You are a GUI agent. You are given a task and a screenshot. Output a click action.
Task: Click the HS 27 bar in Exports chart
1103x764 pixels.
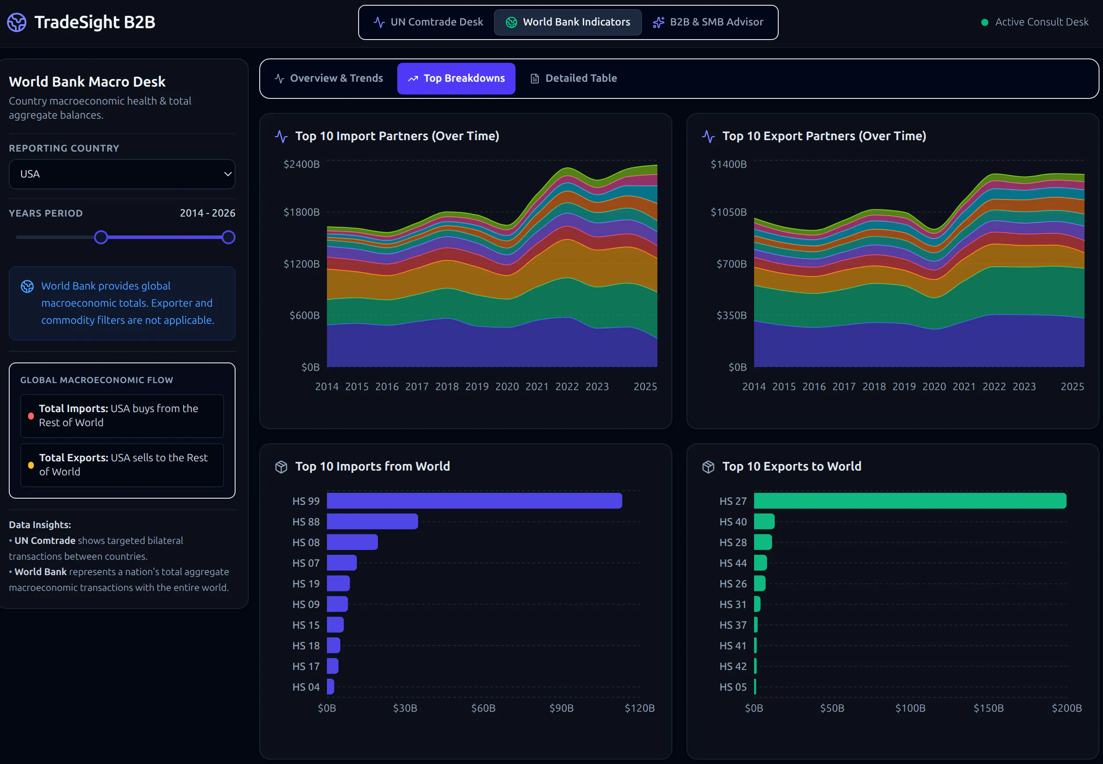click(910, 501)
